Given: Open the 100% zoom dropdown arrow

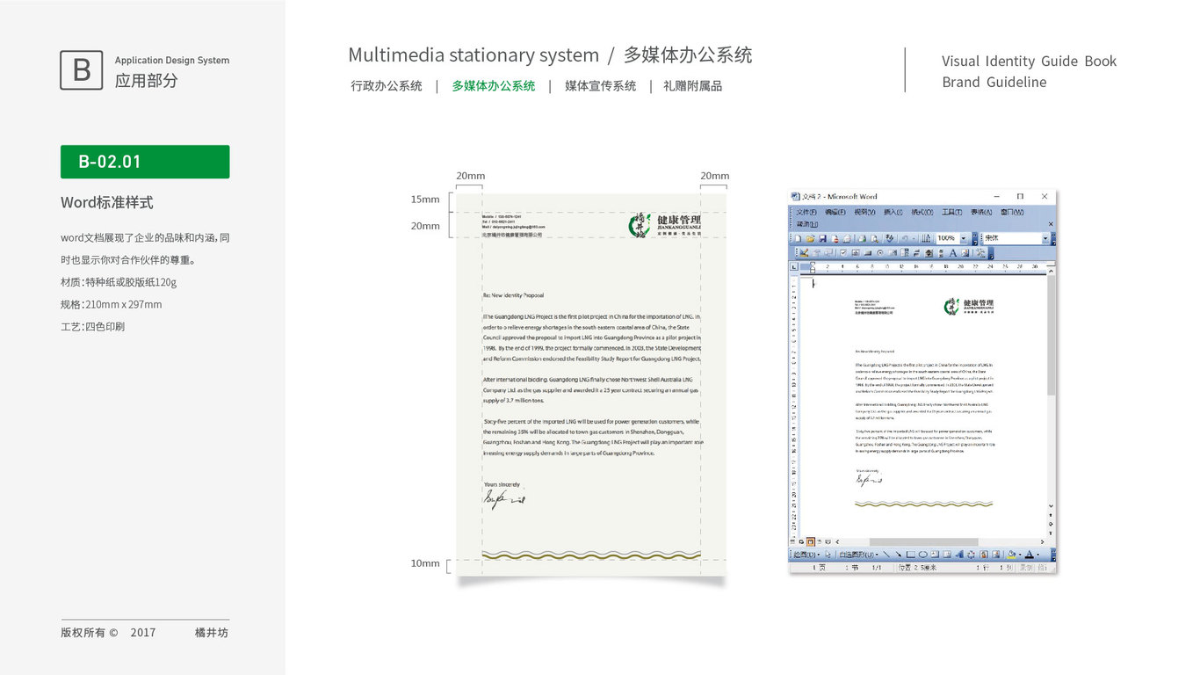Looking at the screenshot, I should 964,238.
